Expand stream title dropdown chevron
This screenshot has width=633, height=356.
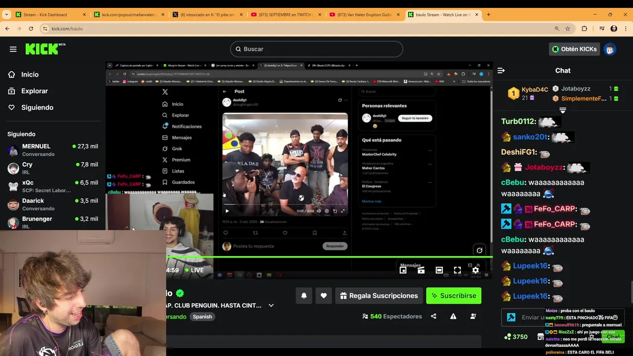tap(271, 306)
